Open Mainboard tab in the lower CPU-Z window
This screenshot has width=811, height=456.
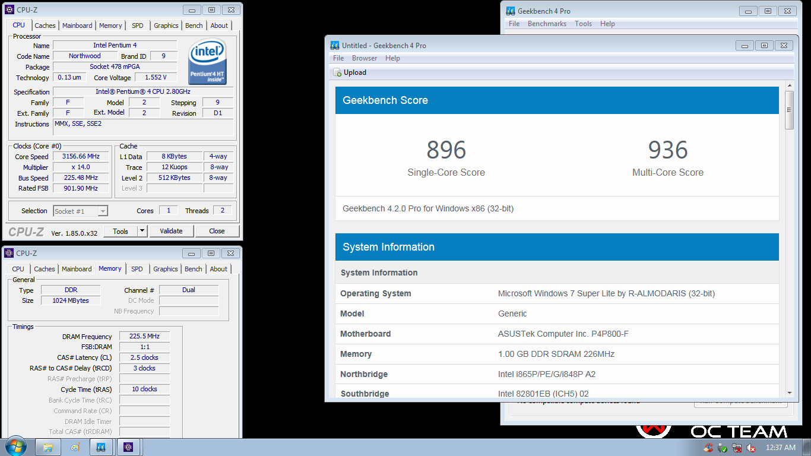tap(77, 269)
